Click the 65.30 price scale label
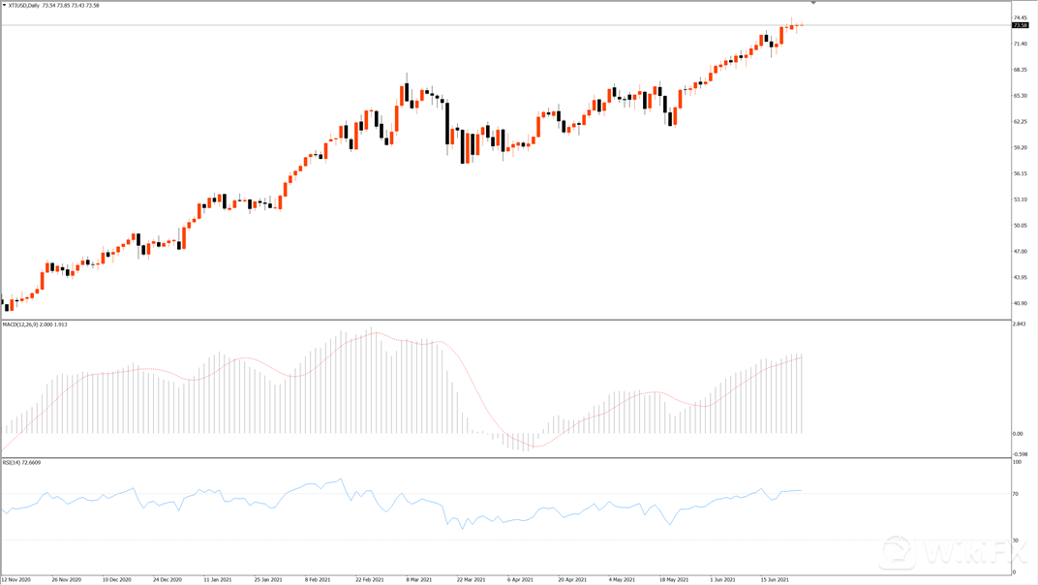The width and height of the screenshot is (1038, 585). point(1020,95)
